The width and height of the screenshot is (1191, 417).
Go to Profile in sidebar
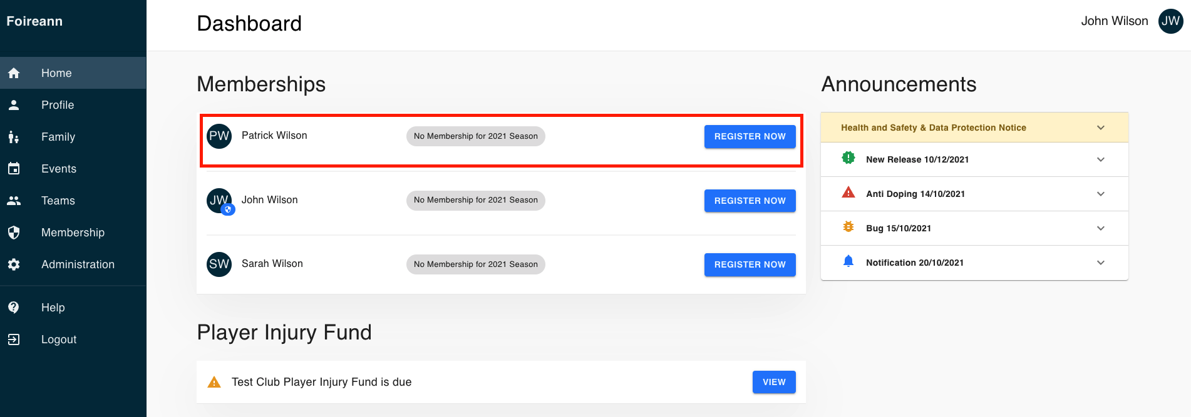tap(73, 105)
